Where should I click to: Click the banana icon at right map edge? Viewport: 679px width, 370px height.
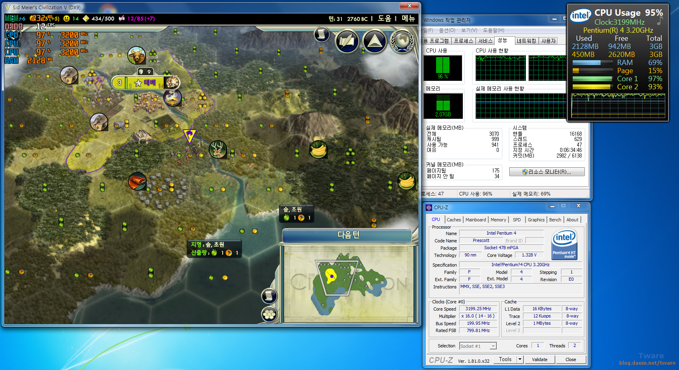pos(407,181)
